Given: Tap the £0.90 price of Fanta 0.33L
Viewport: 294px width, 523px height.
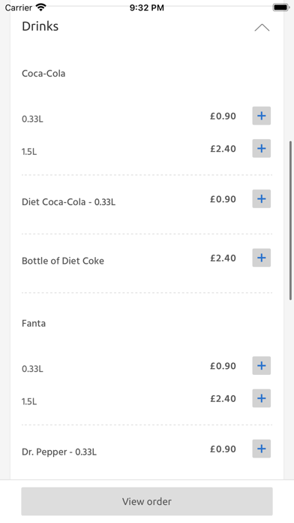Looking at the screenshot, I should point(223,366).
